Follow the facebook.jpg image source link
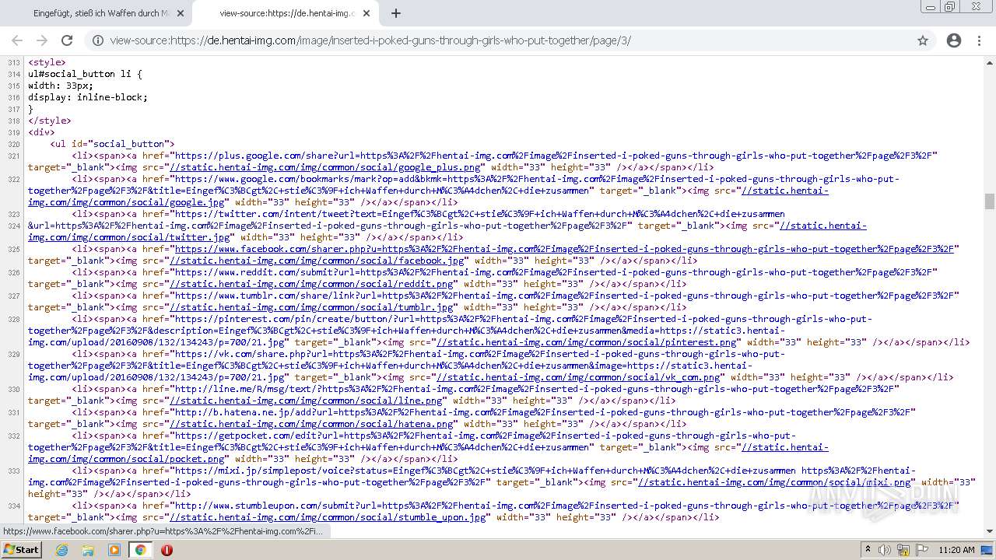 pos(317,261)
